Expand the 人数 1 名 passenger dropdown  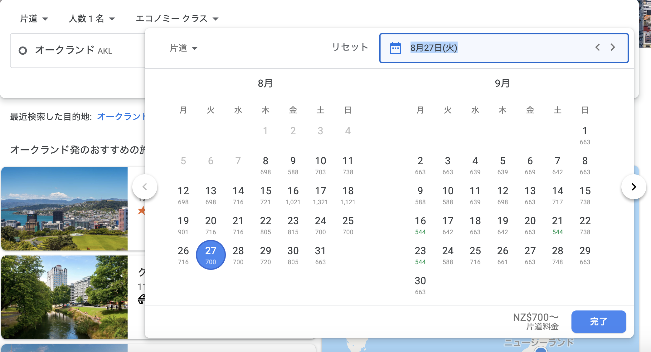point(92,19)
